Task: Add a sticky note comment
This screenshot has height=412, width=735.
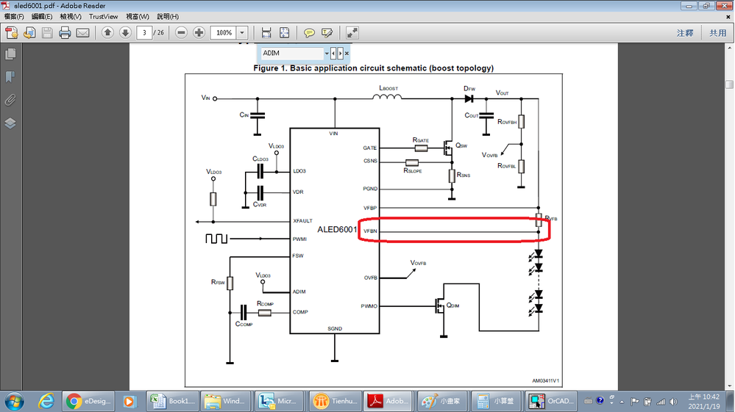Action: (x=309, y=33)
